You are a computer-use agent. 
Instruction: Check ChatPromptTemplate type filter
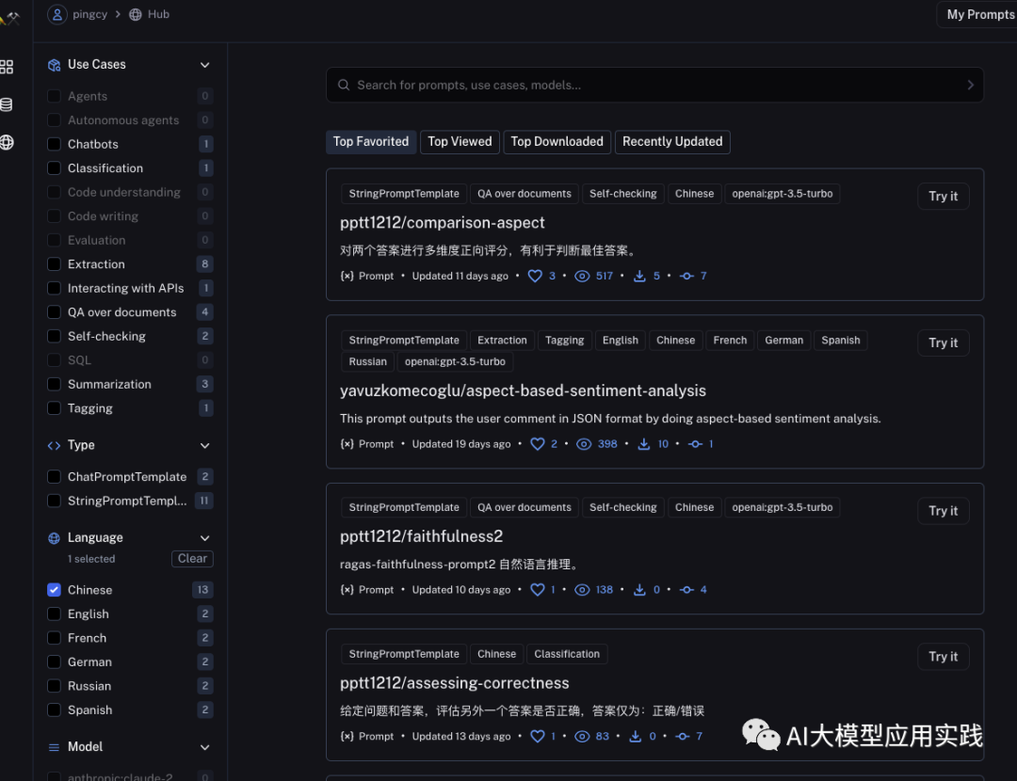[55, 476]
